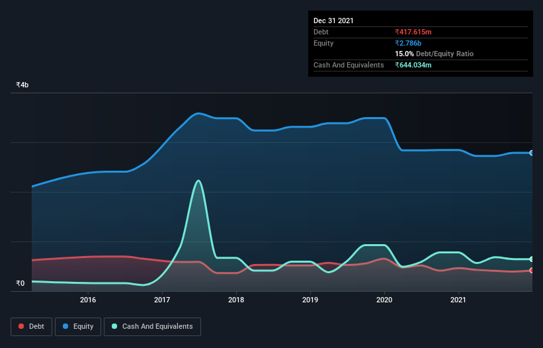
Task: Click Cash And Equivalents label in tooltip
Action: tap(349, 65)
